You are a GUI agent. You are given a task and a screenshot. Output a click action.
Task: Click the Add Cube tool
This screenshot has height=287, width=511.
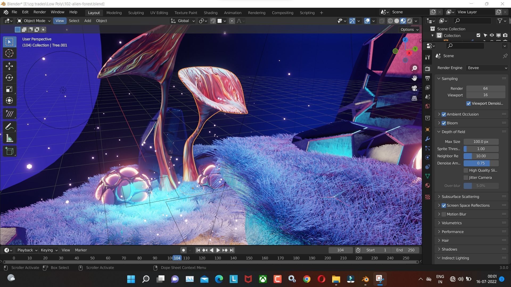click(9, 151)
